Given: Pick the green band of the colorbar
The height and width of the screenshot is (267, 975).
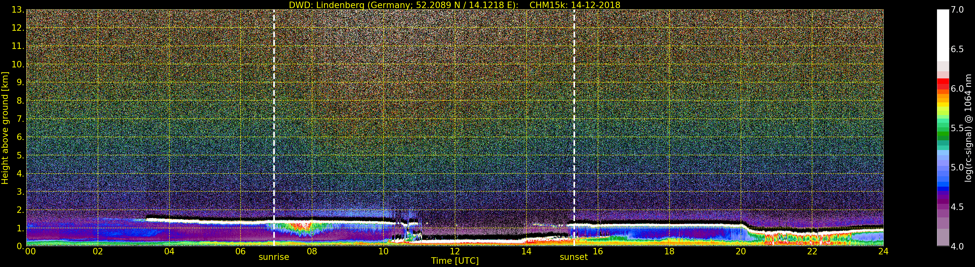Looking at the screenshot, I should pyautogui.click(x=943, y=133).
